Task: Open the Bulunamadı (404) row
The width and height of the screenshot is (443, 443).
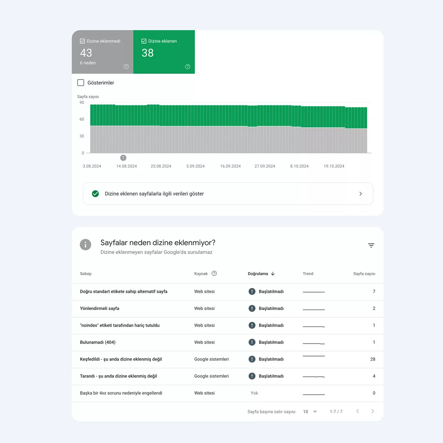Action: (x=228, y=343)
